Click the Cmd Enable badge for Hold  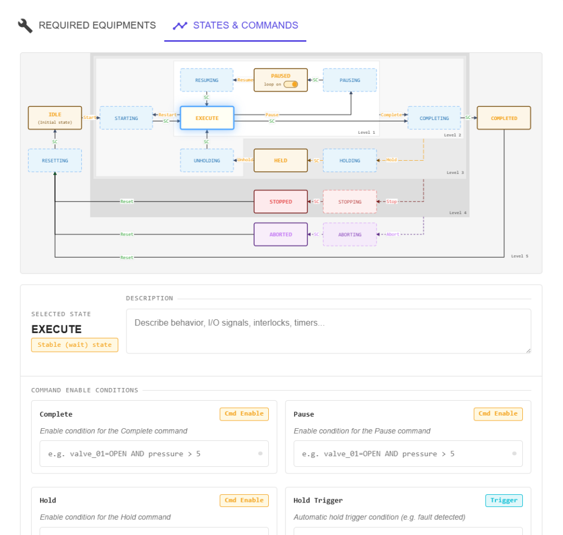[244, 500]
